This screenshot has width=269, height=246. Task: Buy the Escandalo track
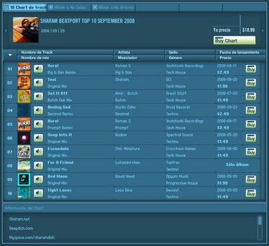point(251,152)
